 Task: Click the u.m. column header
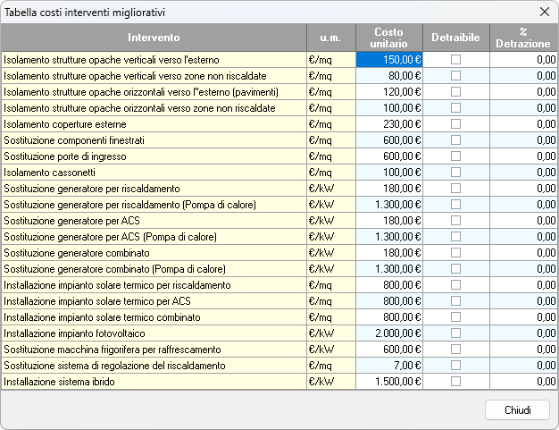coord(330,38)
